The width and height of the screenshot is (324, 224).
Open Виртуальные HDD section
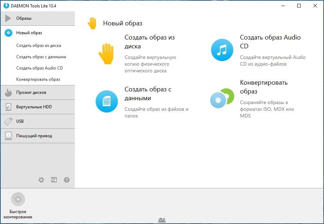click(x=38, y=107)
